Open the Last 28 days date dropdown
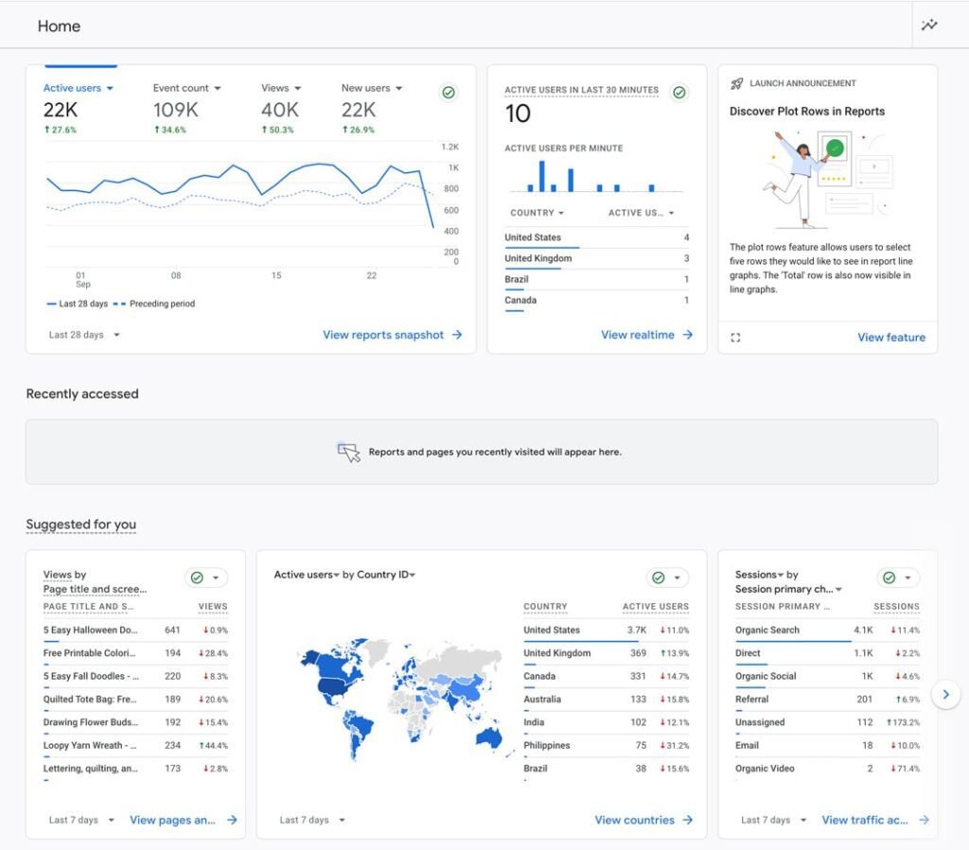This screenshot has width=969, height=850. 84,334
